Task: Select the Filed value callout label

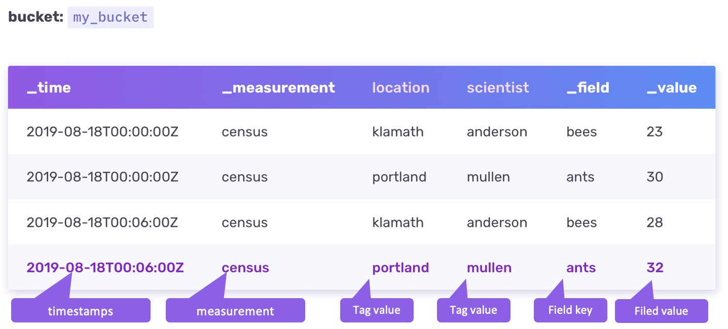Action: pos(661,311)
